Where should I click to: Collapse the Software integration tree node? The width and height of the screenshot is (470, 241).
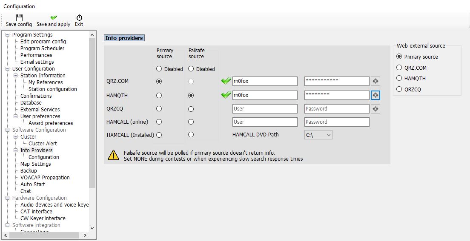[8, 225]
